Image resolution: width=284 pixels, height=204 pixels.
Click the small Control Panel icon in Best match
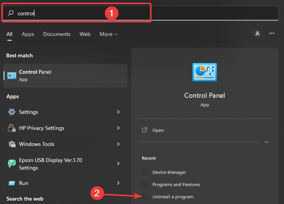point(12,76)
